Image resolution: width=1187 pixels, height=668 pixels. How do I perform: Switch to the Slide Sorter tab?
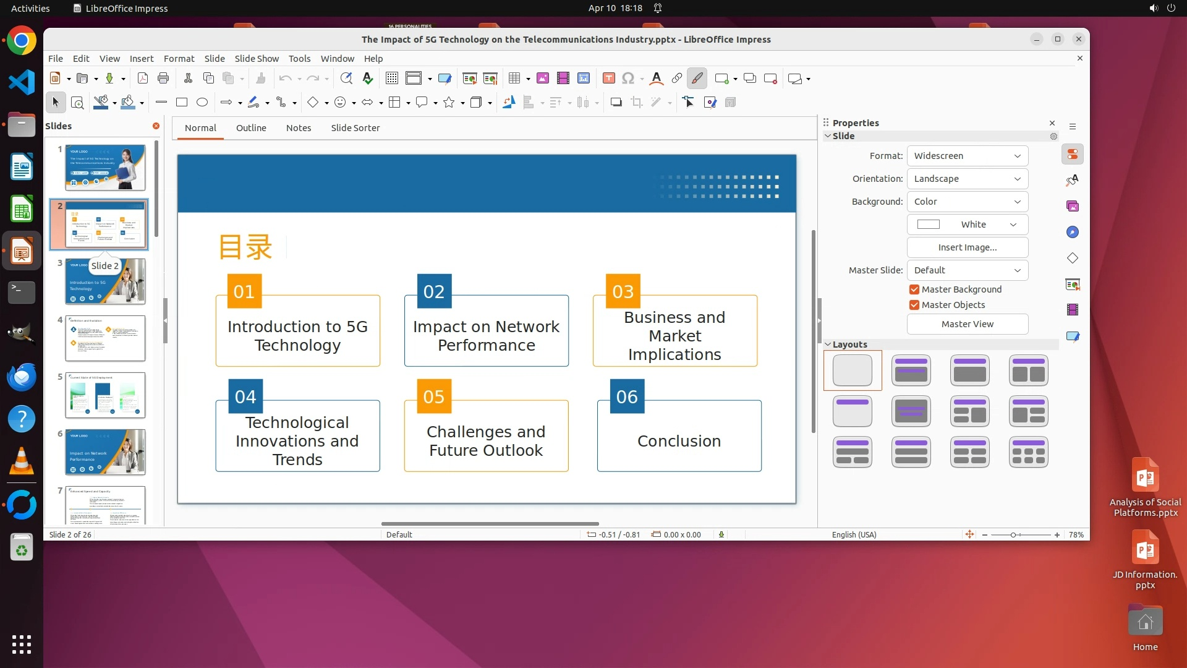click(355, 128)
